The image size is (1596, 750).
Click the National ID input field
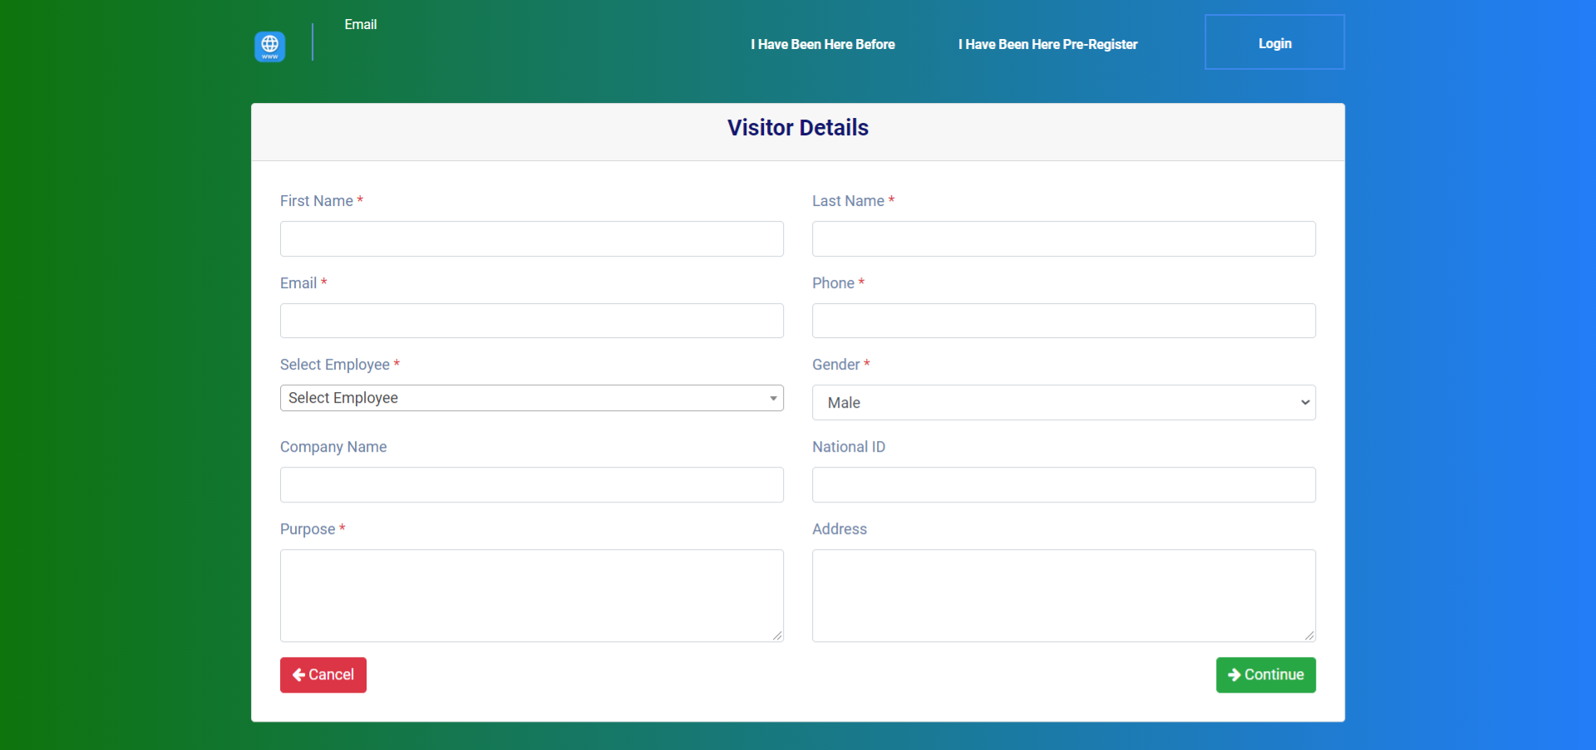coord(1063,485)
